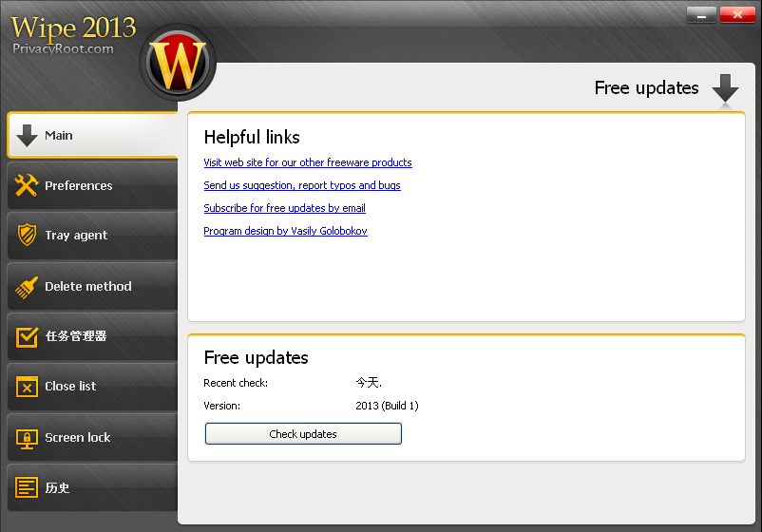Click the Free updates header title
762x532 pixels.
[646, 88]
